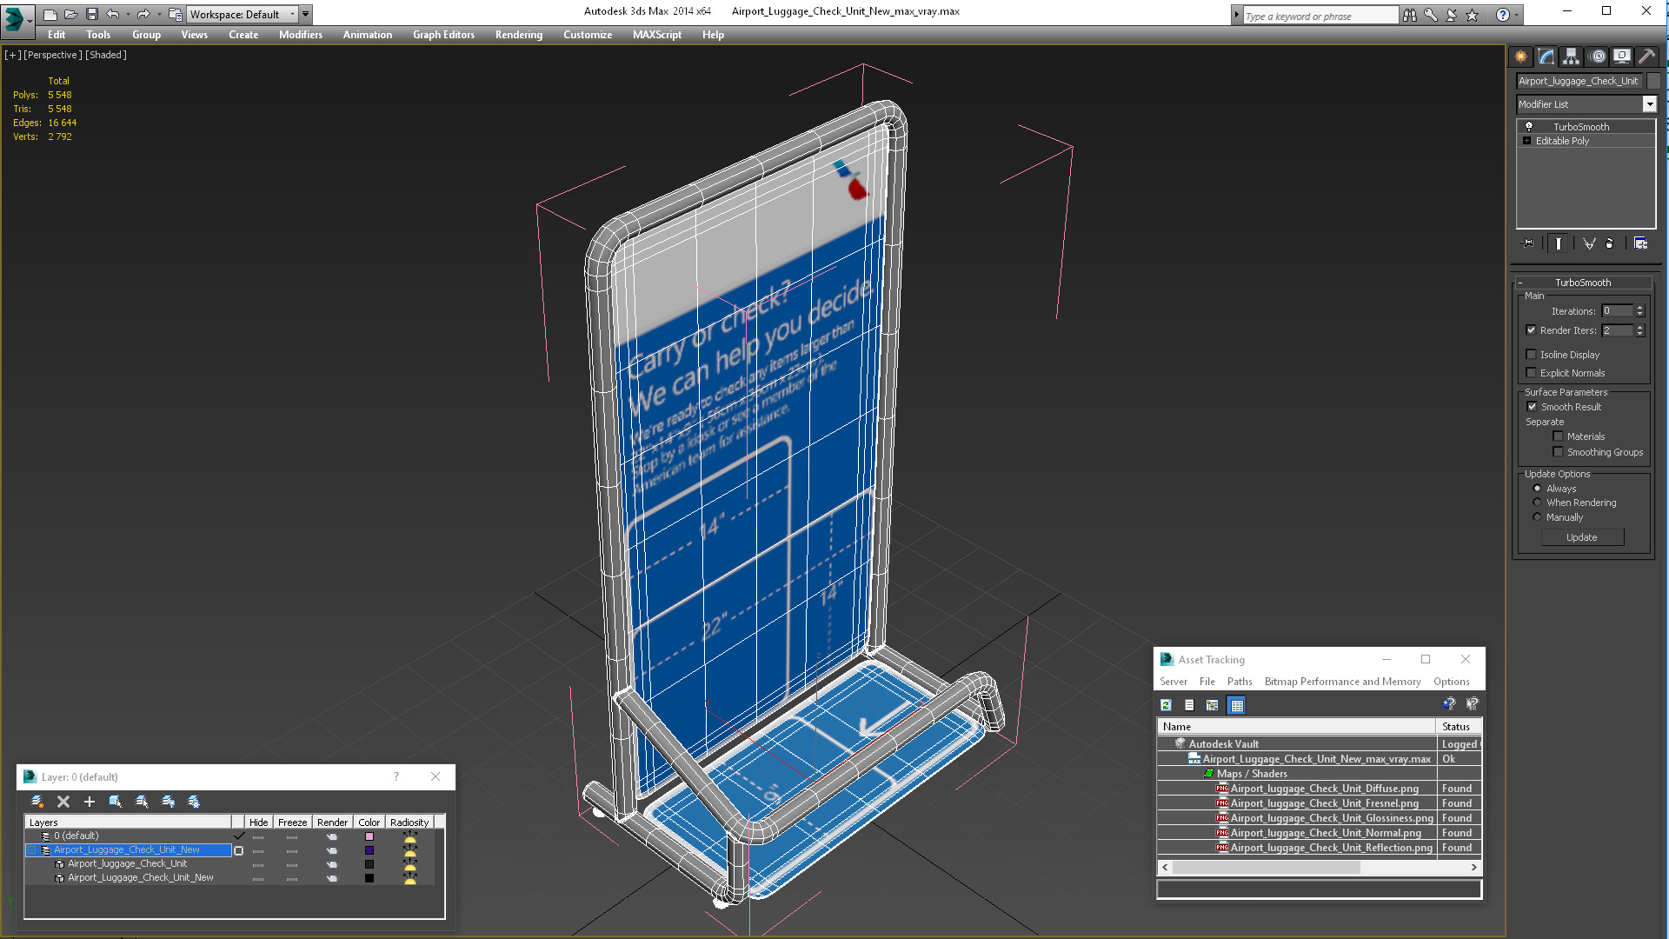1669x939 pixels.
Task: Click Select Highlighted Objects and Layers icon
Action: [x=116, y=802]
